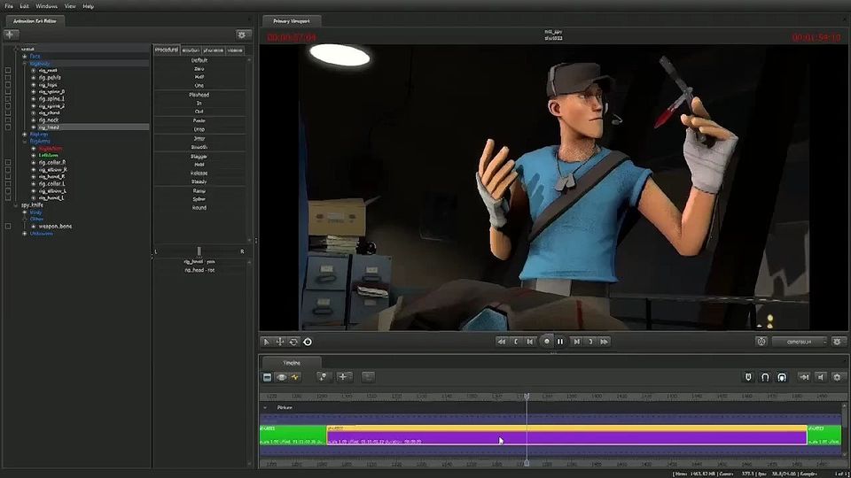Apply the Zero preset
851x478 pixels.
click(x=199, y=69)
